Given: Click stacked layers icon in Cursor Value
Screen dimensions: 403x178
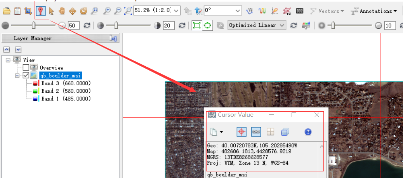Looking at the screenshot, I should pyautogui.click(x=285, y=132).
